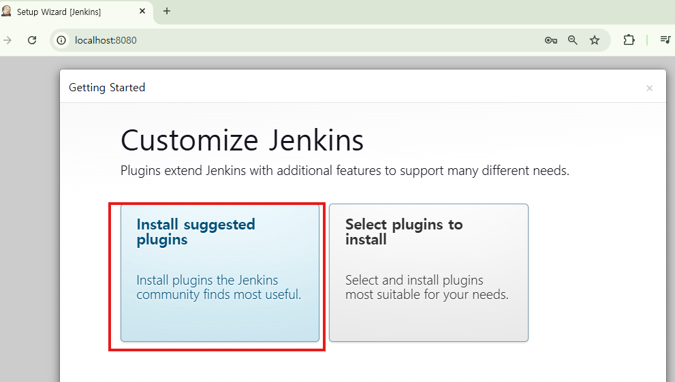Image resolution: width=675 pixels, height=382 pixels.
Task: Click the Install suggested plugins card
Action: pos(219,273)
